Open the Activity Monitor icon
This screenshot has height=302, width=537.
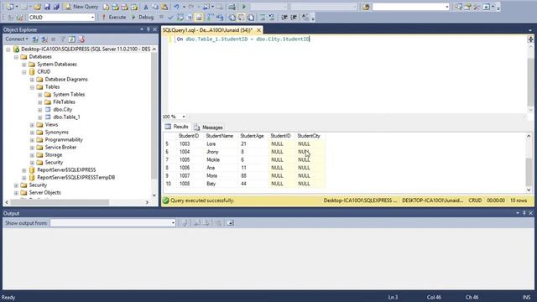pyautogui.click(x=232, y=7)
